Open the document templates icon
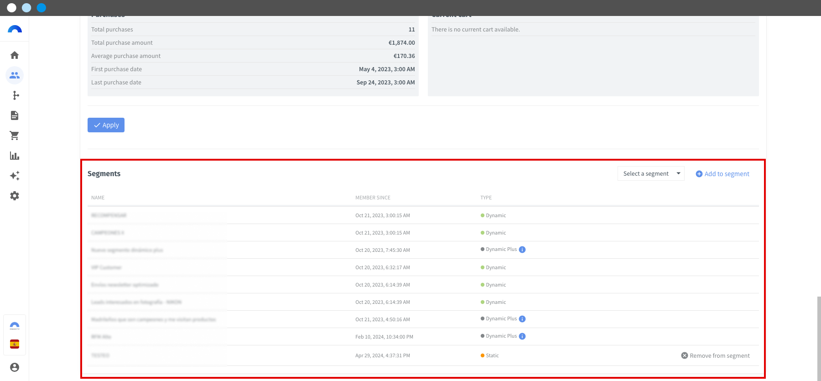This screenshot has height=381, width=821. click(15, 115)
